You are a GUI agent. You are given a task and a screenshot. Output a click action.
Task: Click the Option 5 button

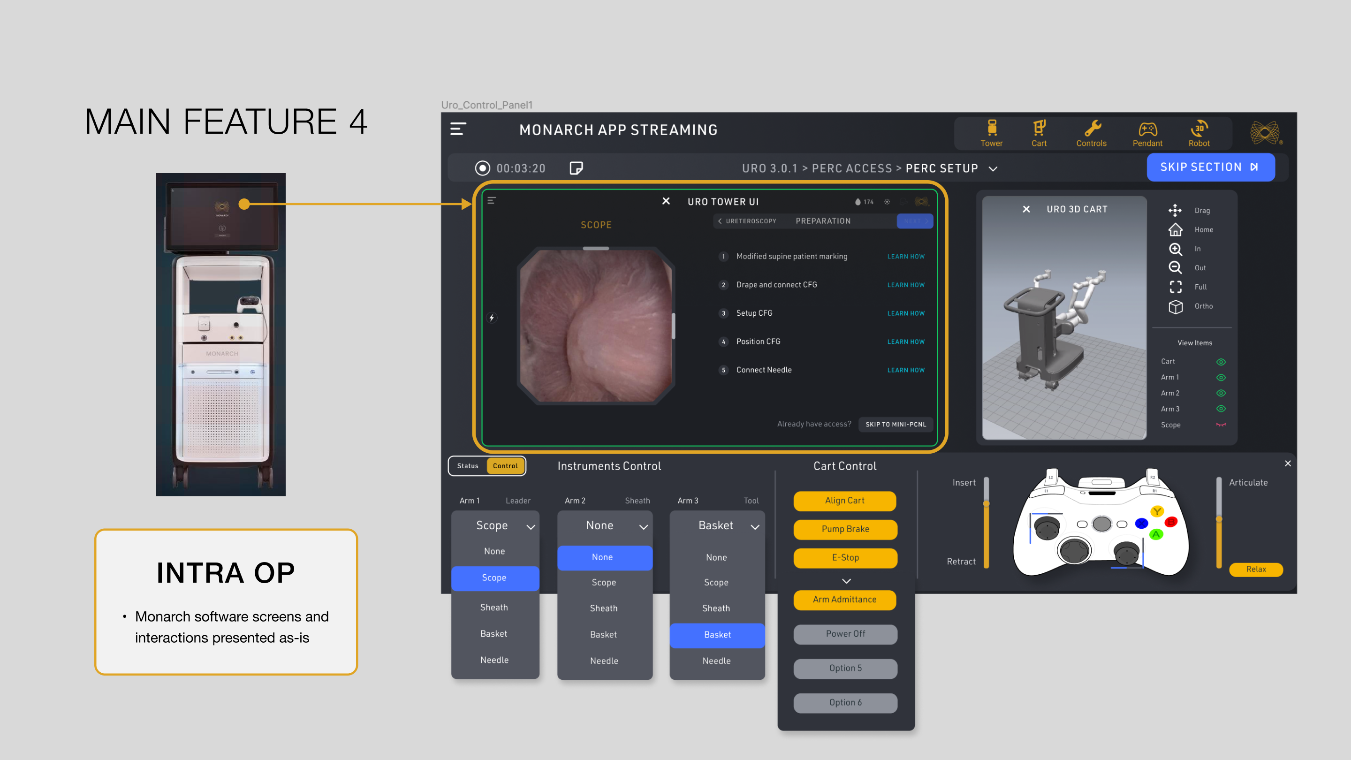pos(845,669)
